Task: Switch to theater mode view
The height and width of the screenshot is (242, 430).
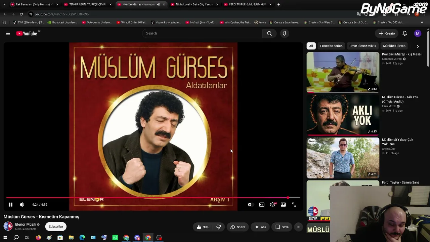Action: point(283,204)
